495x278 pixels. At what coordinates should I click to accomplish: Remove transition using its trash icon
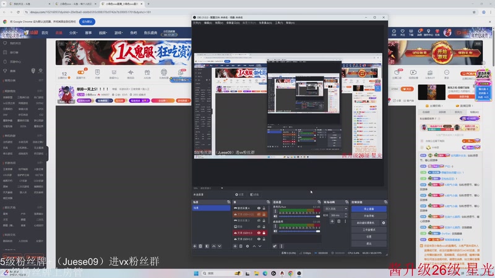338,222
